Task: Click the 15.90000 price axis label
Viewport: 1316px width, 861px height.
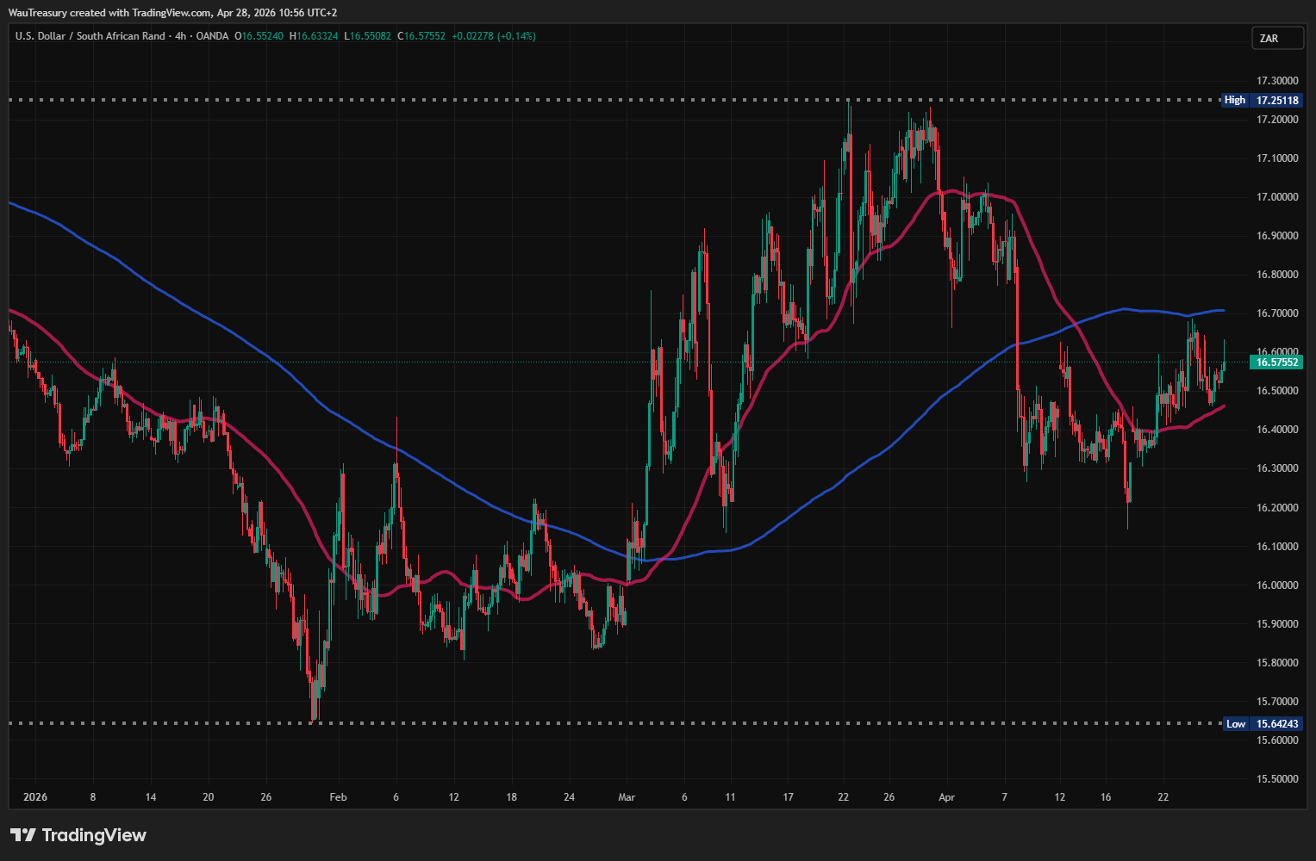Action: (x=1277, y=624)
